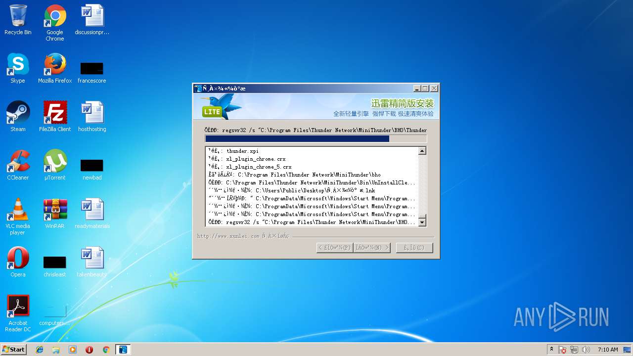Launch Opera browser from the desktop

[18, 262]
